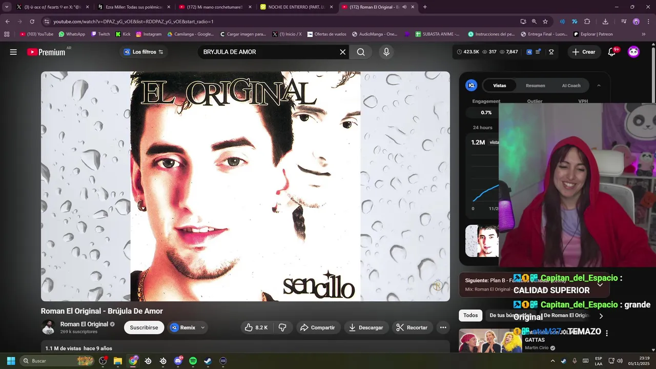Submit search with the magnifier button

tap(361, 52)
